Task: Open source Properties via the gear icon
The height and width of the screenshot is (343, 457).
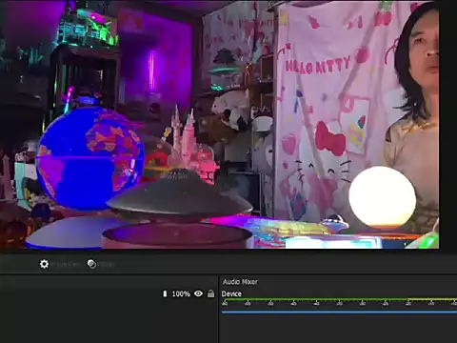Action: (x=44, y=264)
